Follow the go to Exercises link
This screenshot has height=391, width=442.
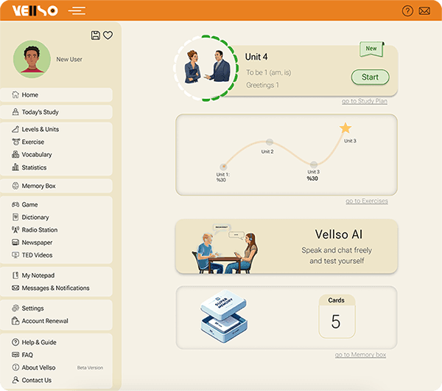point(366,201)
